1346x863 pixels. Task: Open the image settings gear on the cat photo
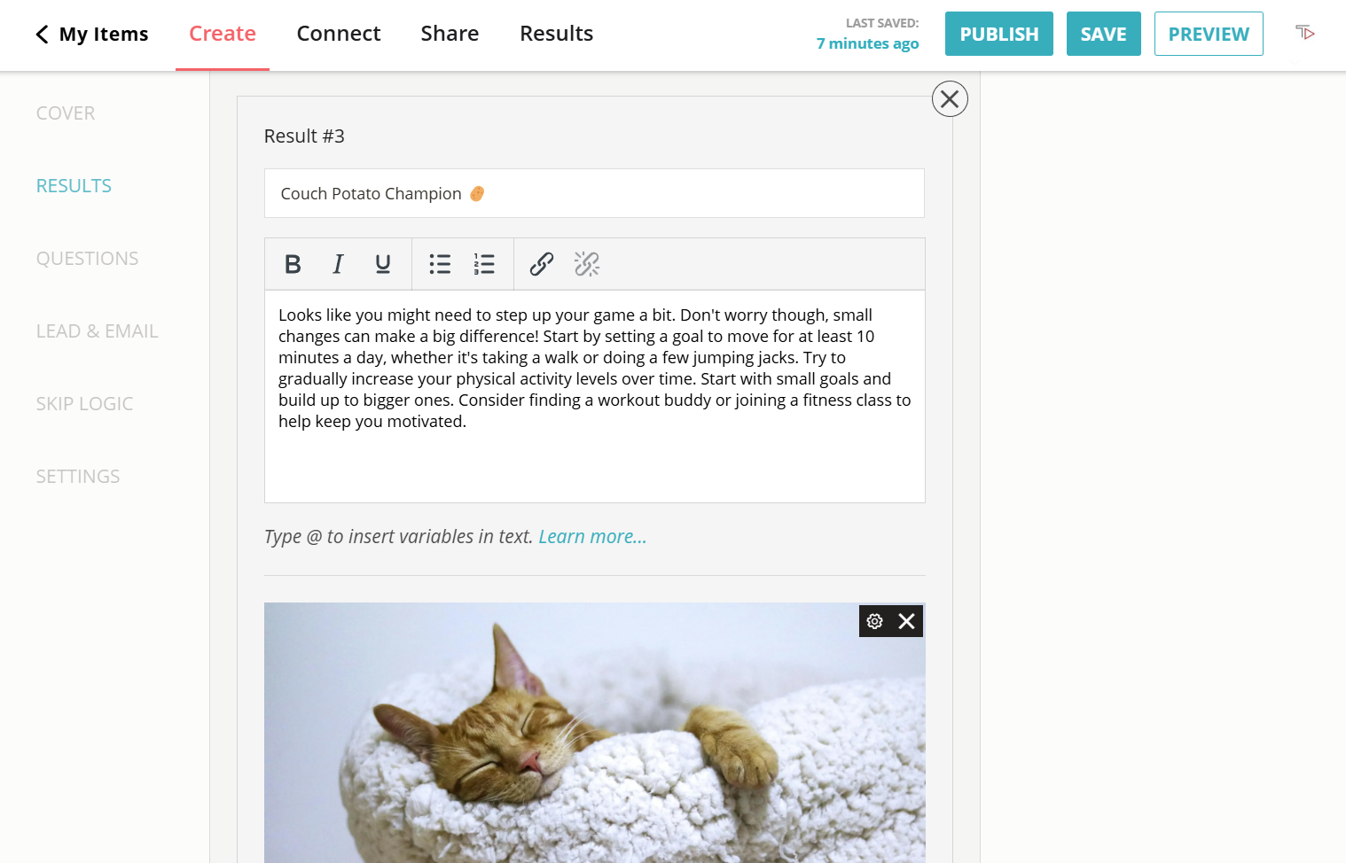875,621
